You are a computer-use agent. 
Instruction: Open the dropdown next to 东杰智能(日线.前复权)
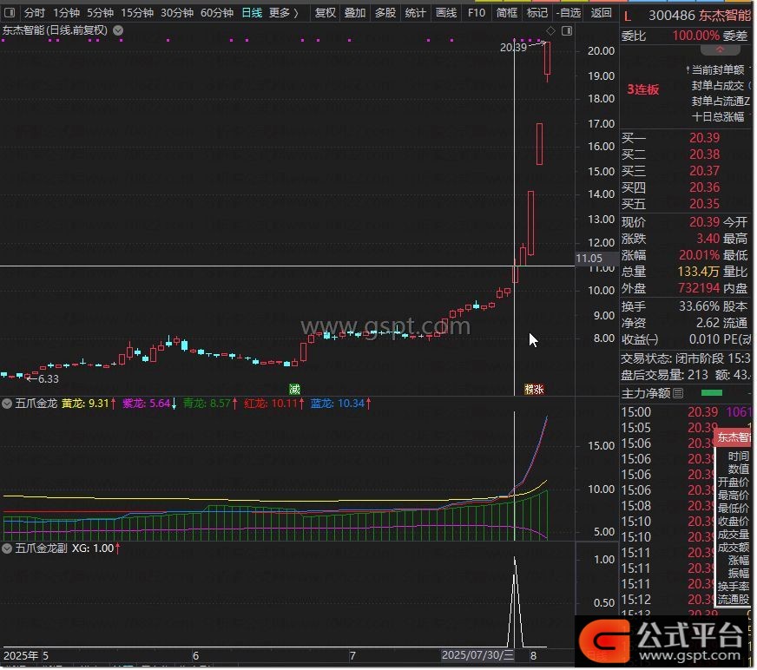point(118,30)
